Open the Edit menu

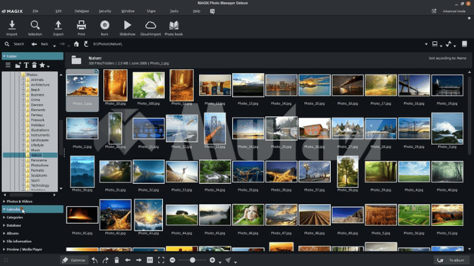point(58,11)
